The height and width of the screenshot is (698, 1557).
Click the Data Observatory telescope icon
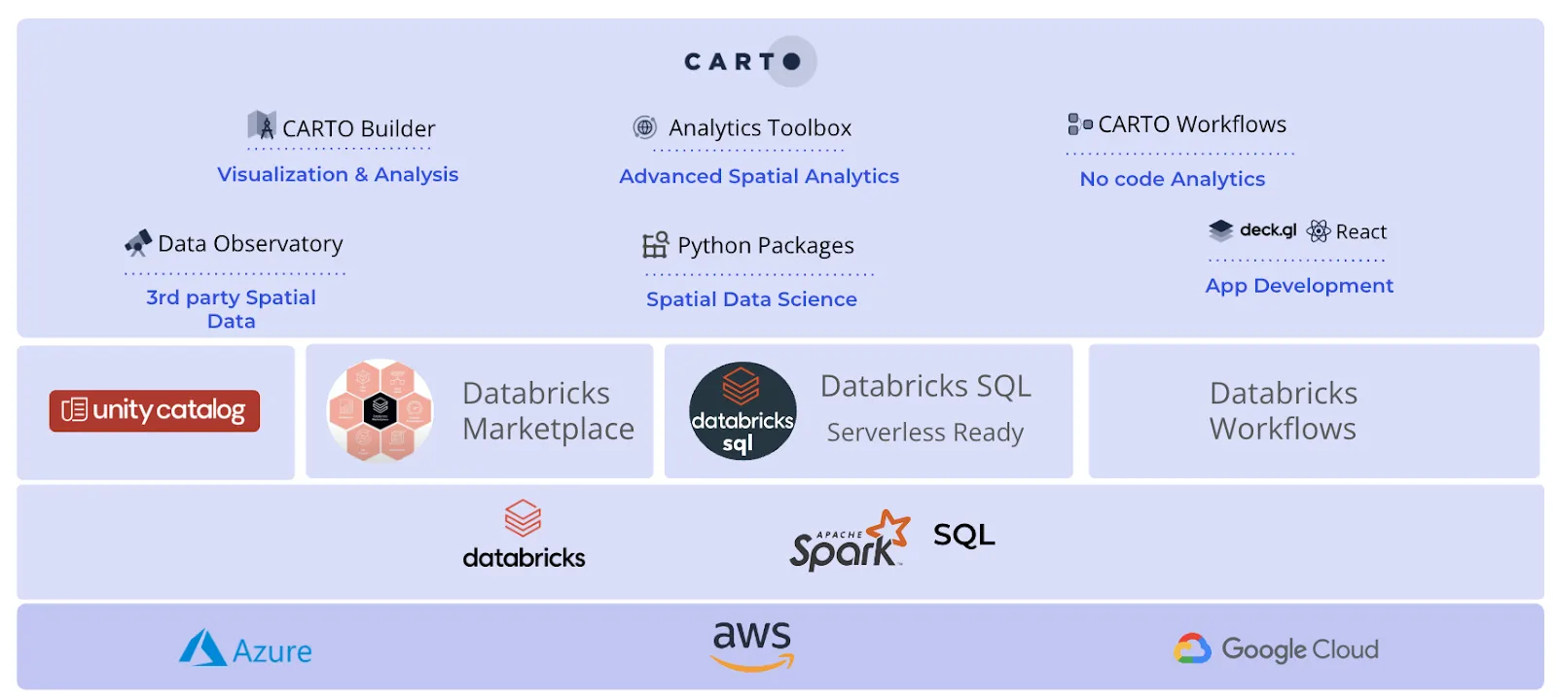click(x=138, y=242)
